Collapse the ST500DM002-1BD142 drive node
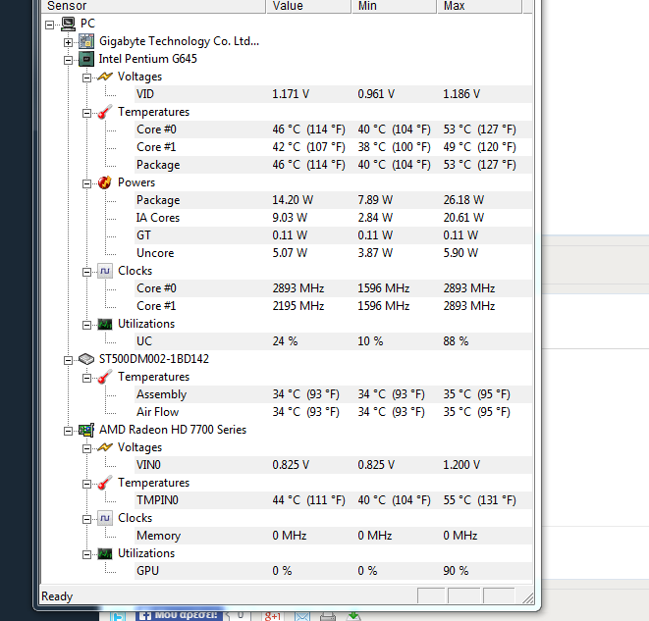 68,360
